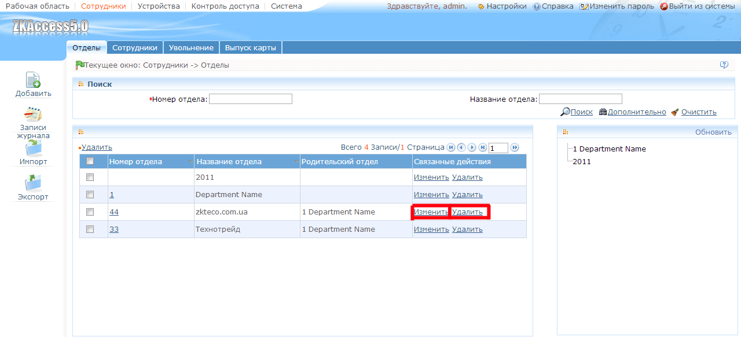Open the Сотрудники top menu item

(x=103, y=6)
